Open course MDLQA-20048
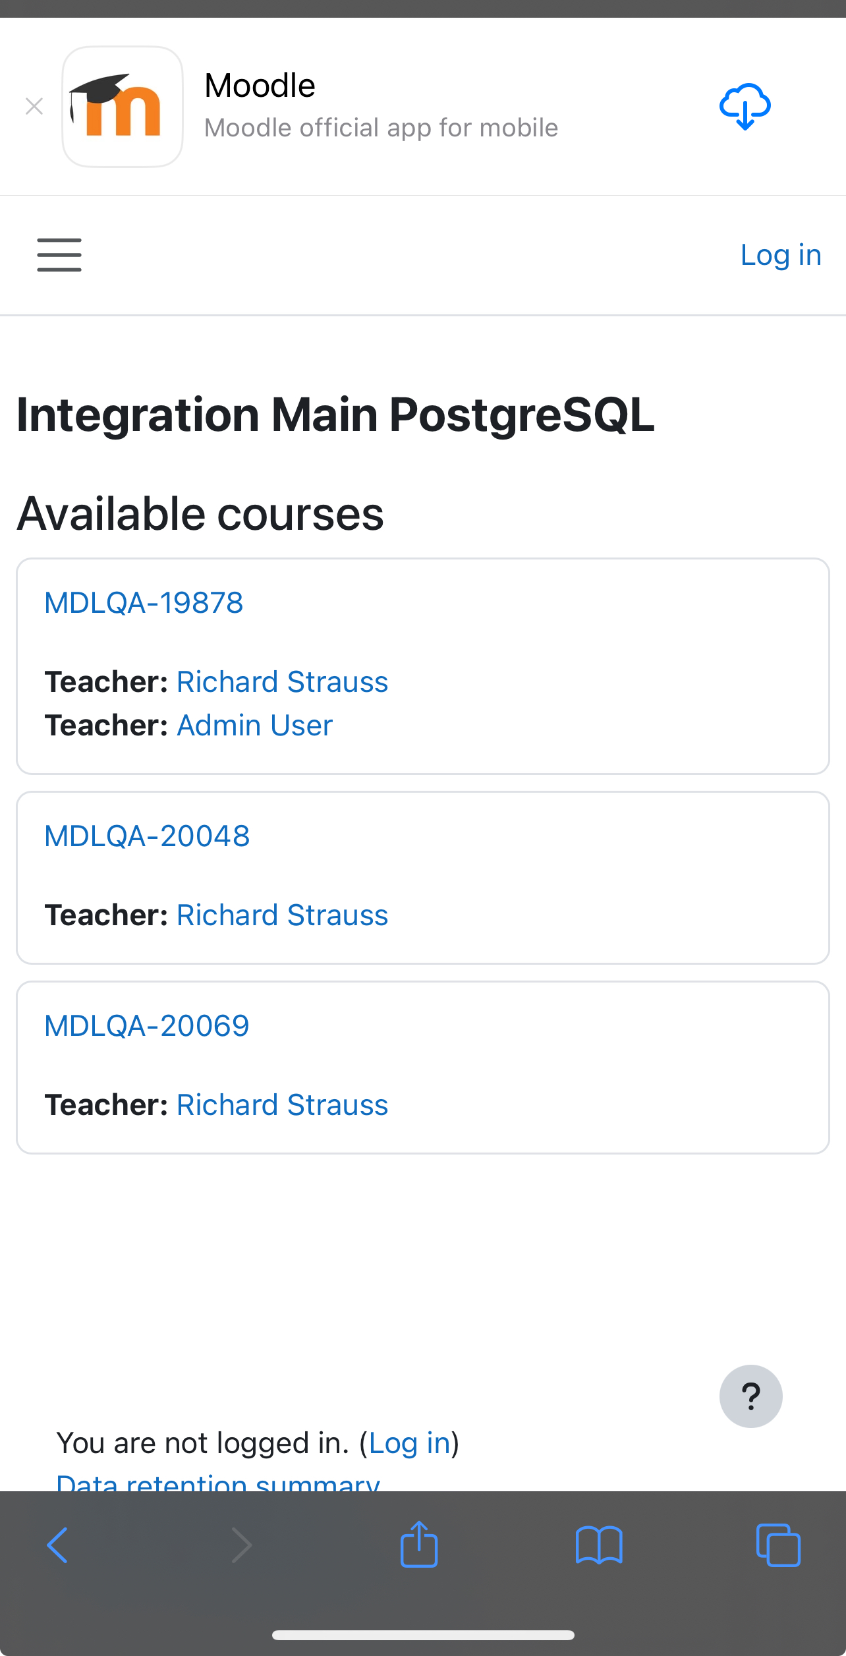Viewport: 846px width, 1656px height. coord(147,836)
